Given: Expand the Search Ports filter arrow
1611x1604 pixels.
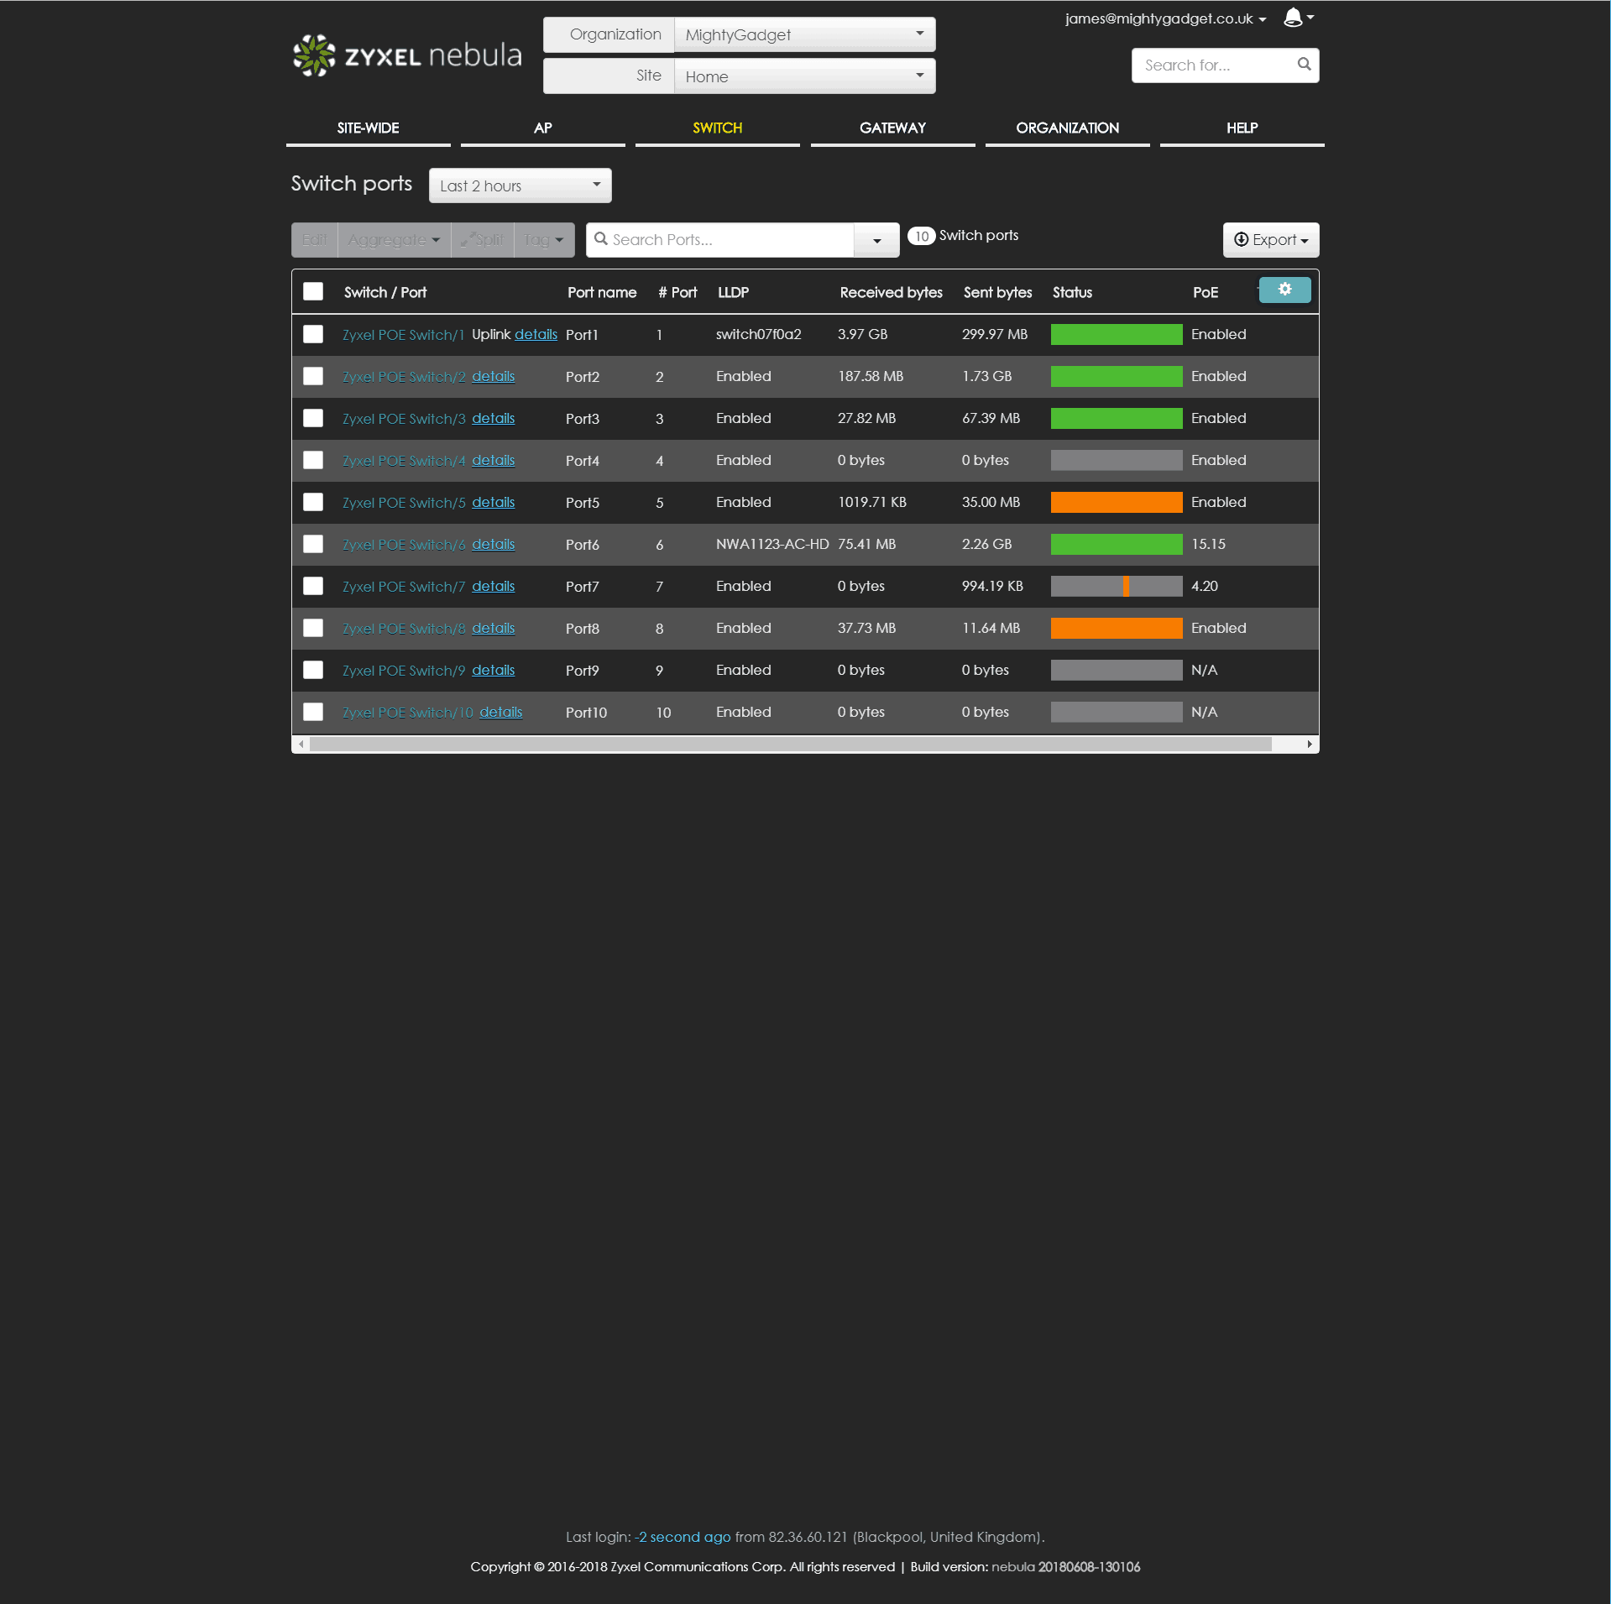Looking at the screenshot, I should (876, 241).
